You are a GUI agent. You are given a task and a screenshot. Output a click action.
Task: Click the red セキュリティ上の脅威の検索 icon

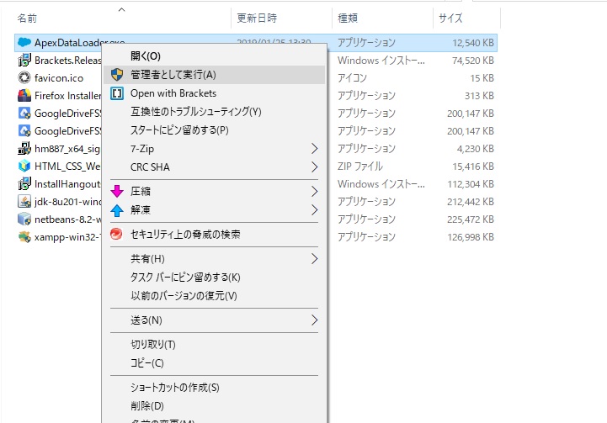(117, 235)
